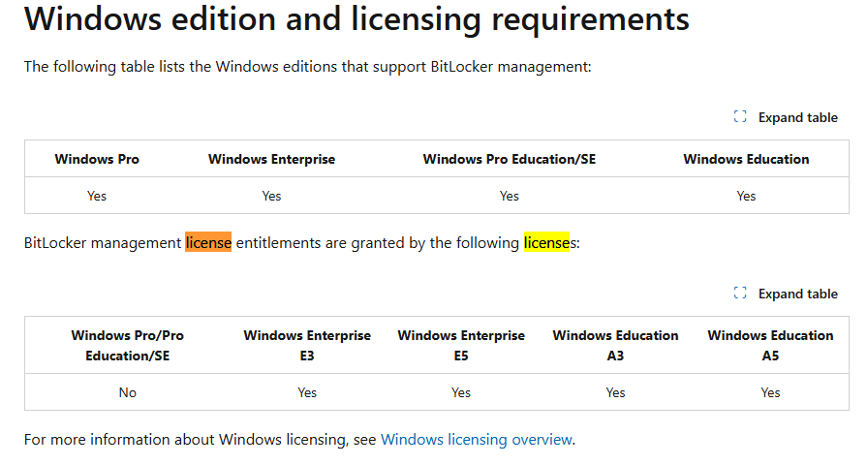
Task: Click the Windows Pro Education/SE column header
Action: pos(510,160)
